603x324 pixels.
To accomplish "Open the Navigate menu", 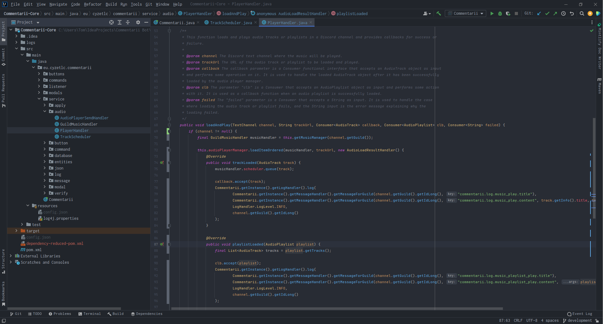I will [x=58, y=4].
